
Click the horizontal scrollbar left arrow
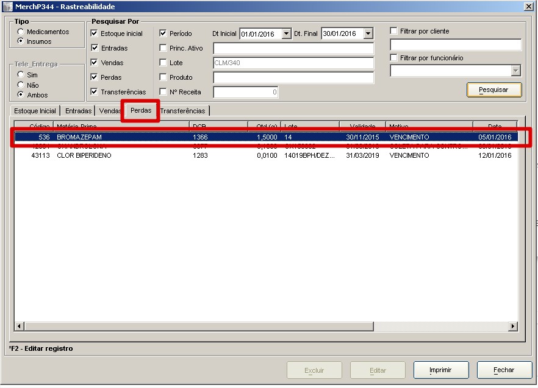point(20,326)
